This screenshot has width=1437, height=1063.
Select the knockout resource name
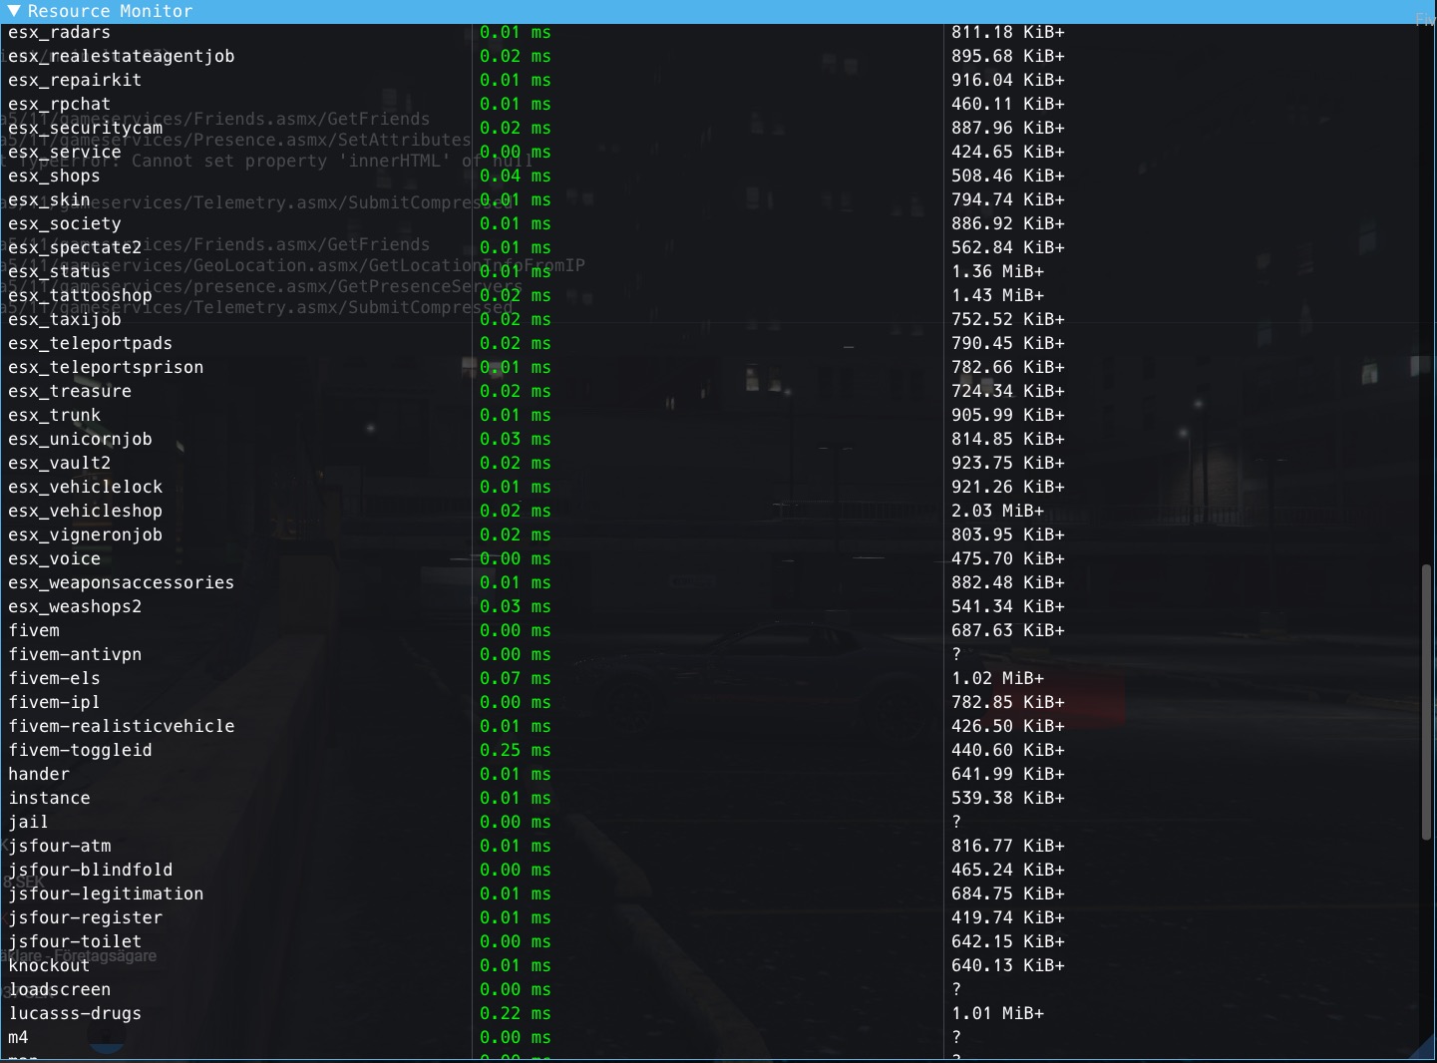[50, 966]
